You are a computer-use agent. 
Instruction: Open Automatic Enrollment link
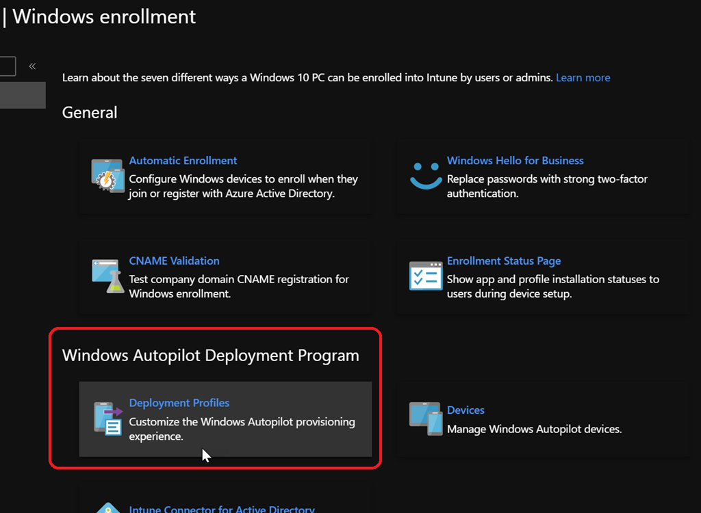(183, 161)
